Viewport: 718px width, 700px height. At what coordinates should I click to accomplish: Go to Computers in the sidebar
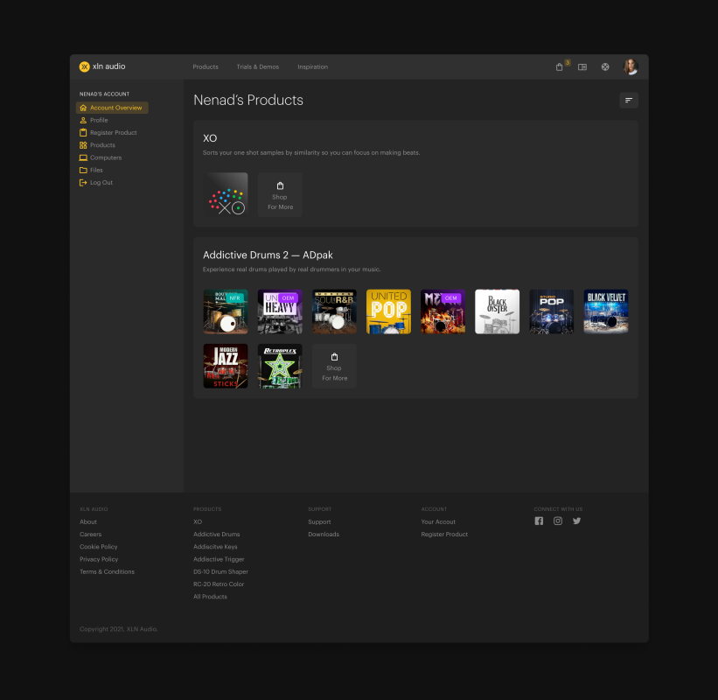(105, 157)
